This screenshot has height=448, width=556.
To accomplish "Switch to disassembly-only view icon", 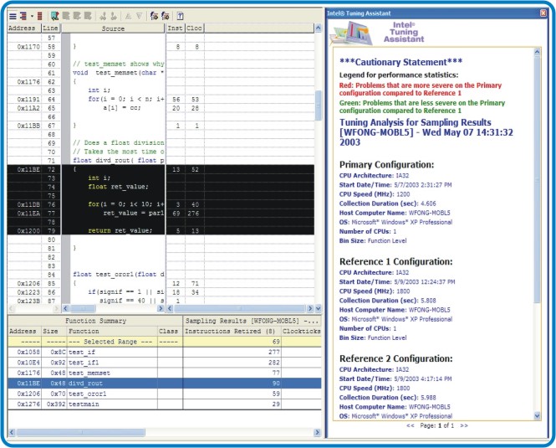I will point(40,16).
